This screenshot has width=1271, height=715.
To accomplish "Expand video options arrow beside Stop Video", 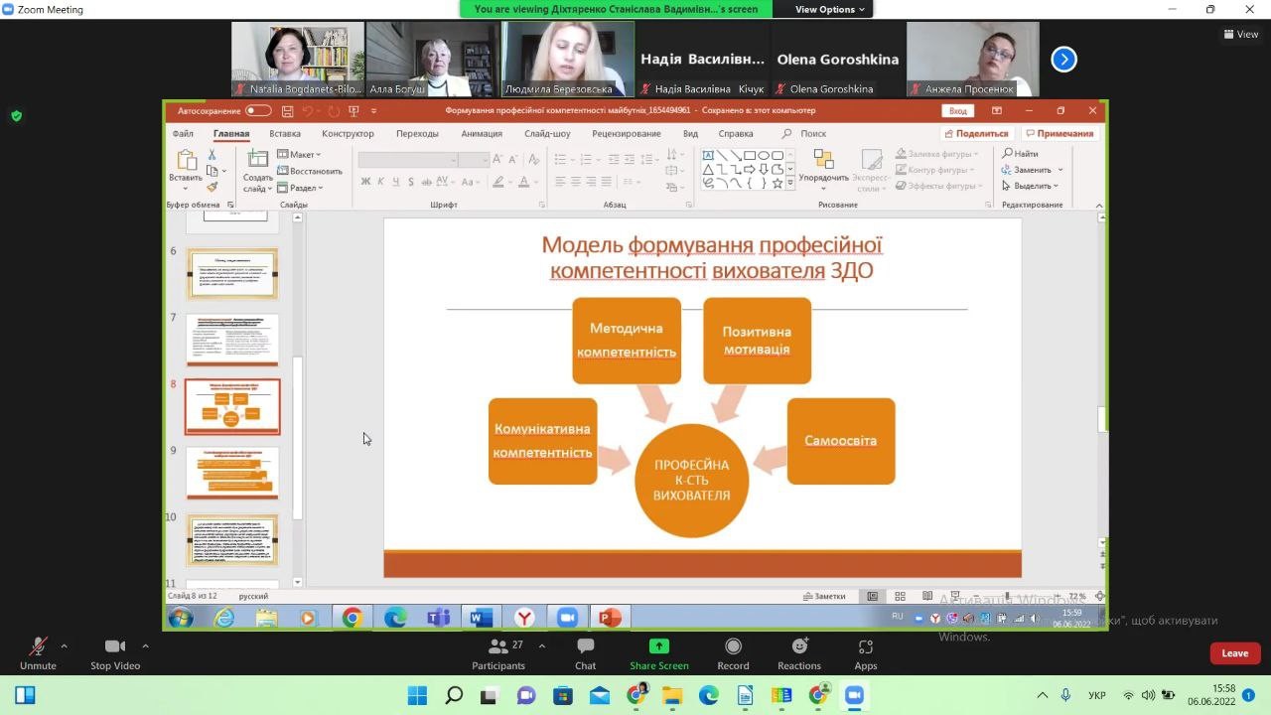I will point(145,646).
